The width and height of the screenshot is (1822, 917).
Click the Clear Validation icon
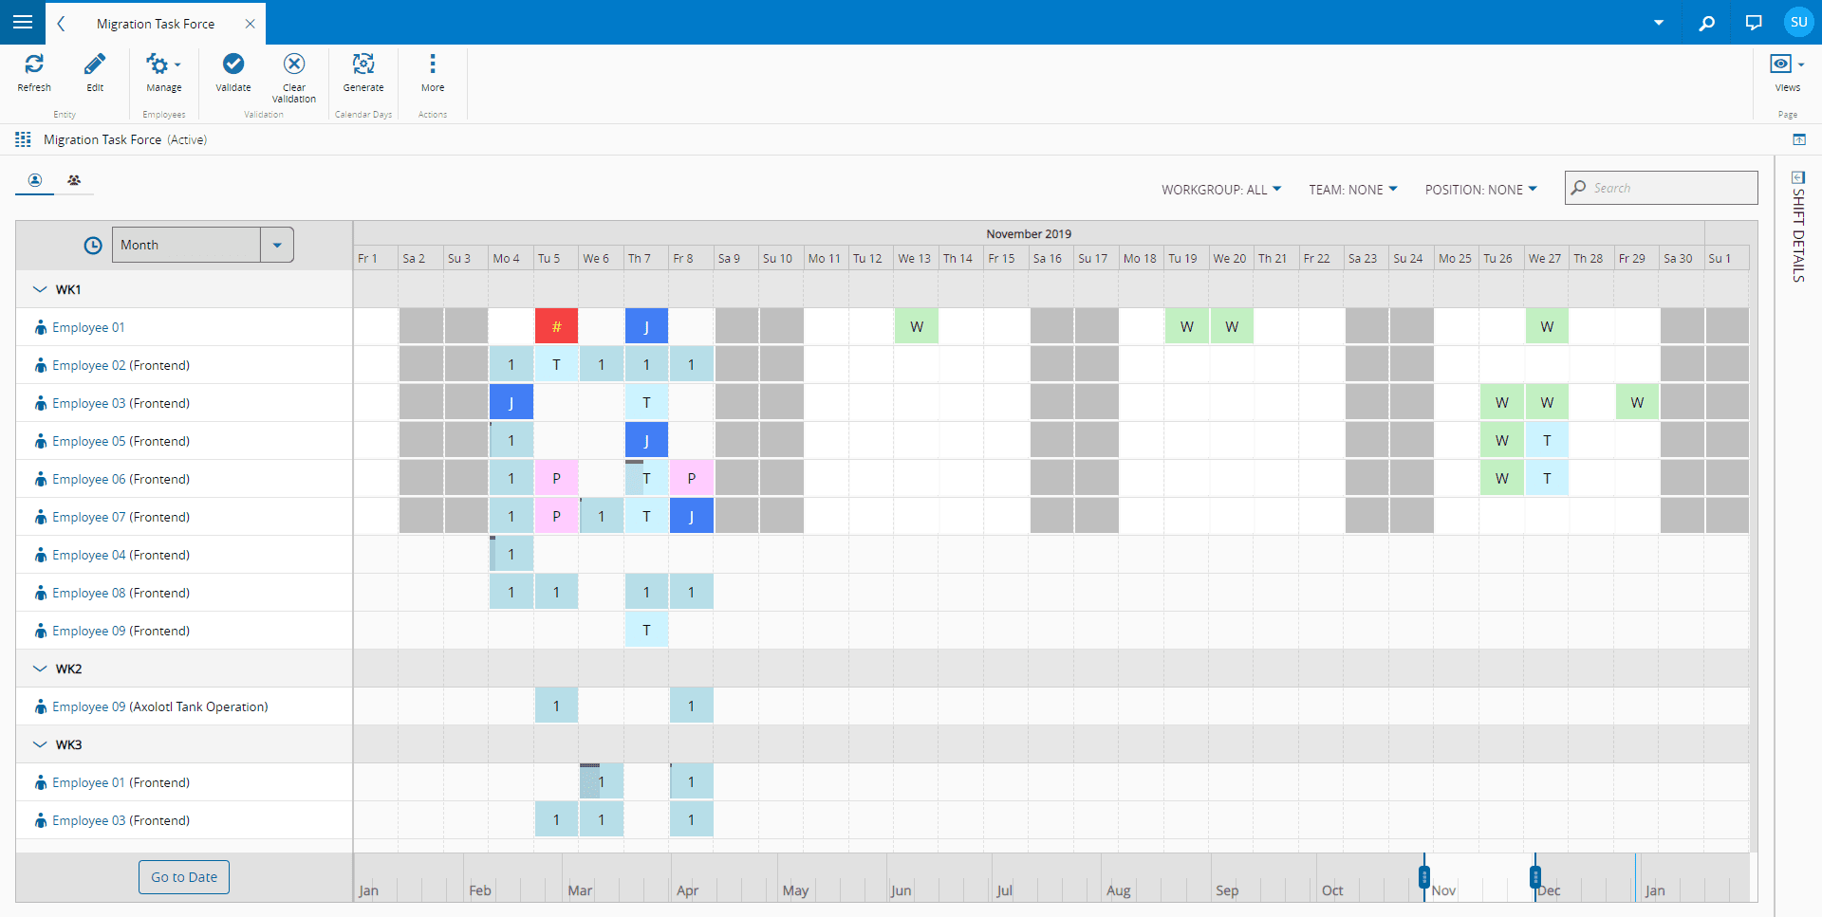pyautogui.click(x=294, y=64)
